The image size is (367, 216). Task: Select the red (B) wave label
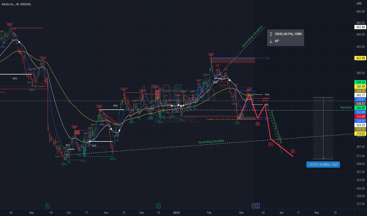point(258,124)
